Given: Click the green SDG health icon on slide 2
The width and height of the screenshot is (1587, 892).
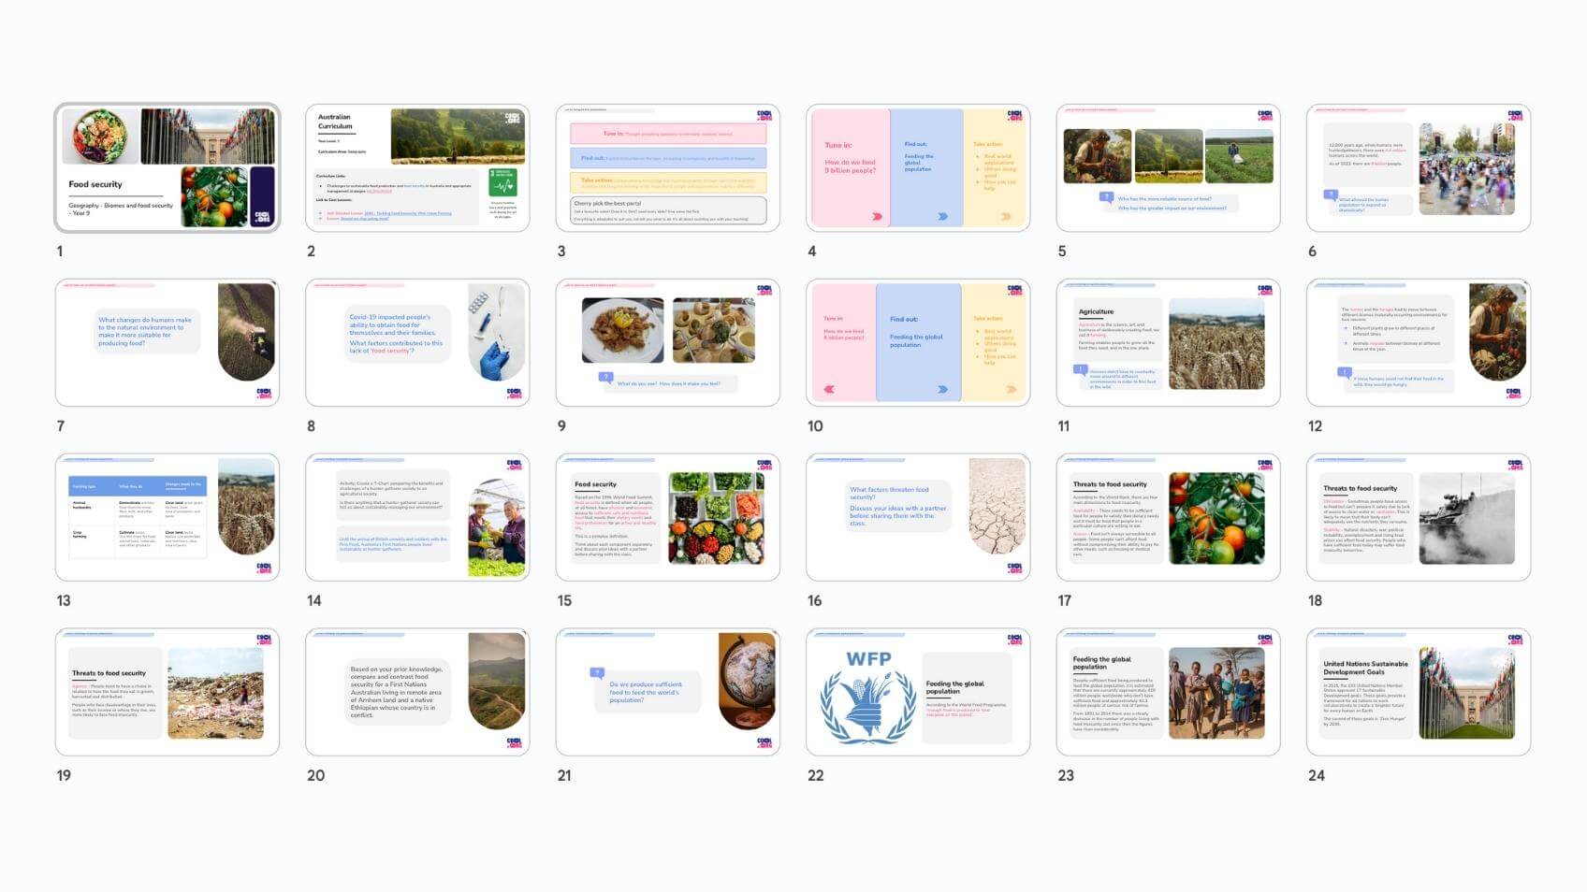Looking at the screenshot, I should click(502, 182).
